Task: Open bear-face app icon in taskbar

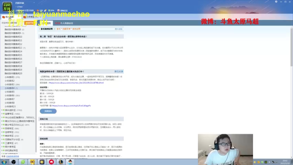Action: (42, 162)
